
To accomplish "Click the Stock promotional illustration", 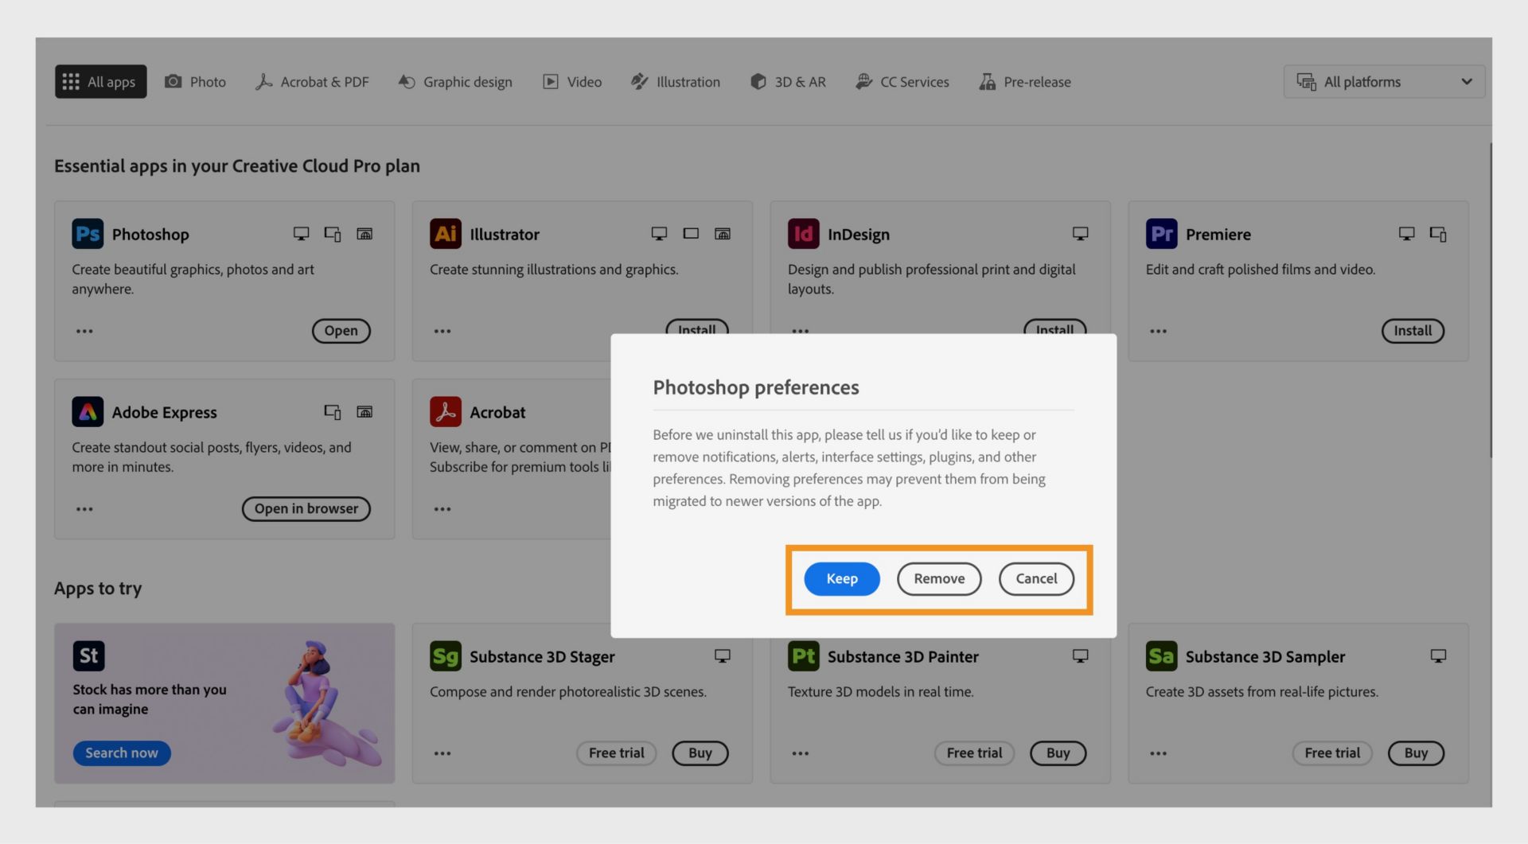I will (326, 703).
